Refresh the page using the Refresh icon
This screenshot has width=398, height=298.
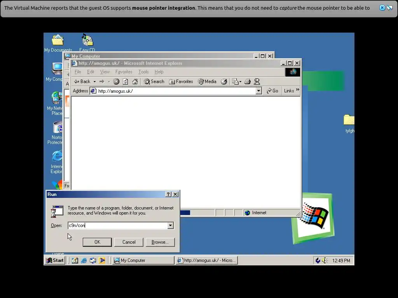pos(126,81)
